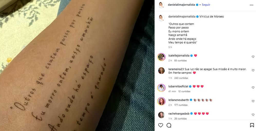Like isaleitejornalista's comment
This screenshot has height=131, width=256.
click(253, 57)
